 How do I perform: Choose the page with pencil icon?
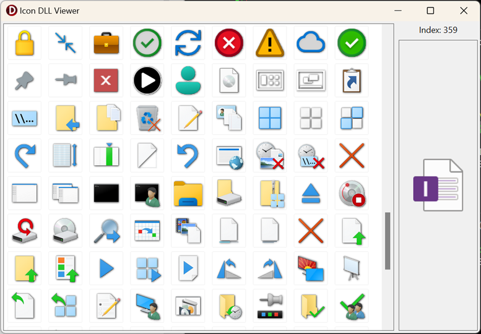[x=190, y=118]
